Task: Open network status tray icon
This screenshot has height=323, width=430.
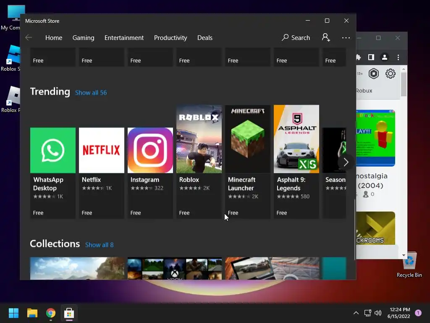Action: 367,313
